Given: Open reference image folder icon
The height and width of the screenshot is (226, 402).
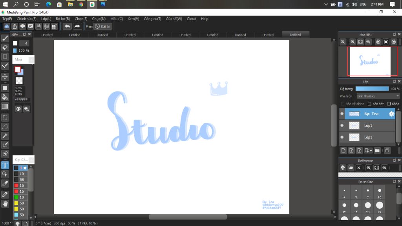Looking at the screenshot, I should (351, 168).
